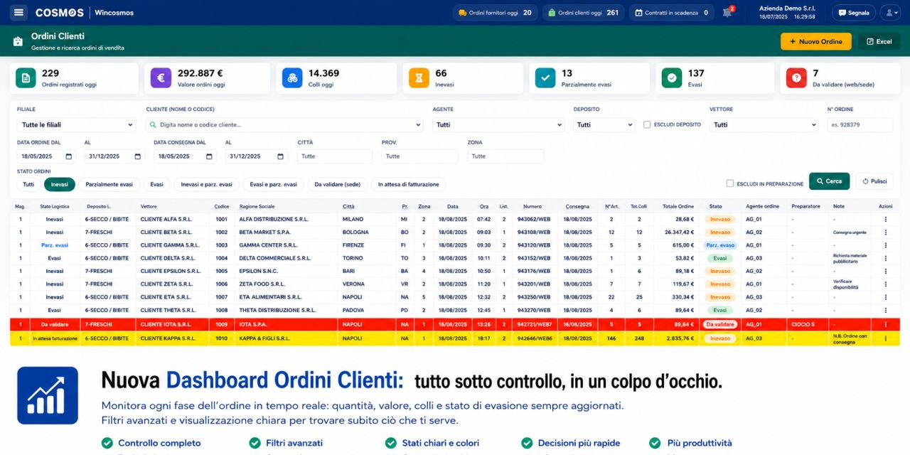
Task: Open notifications cart icon with badge
Action: pos(727,13)
